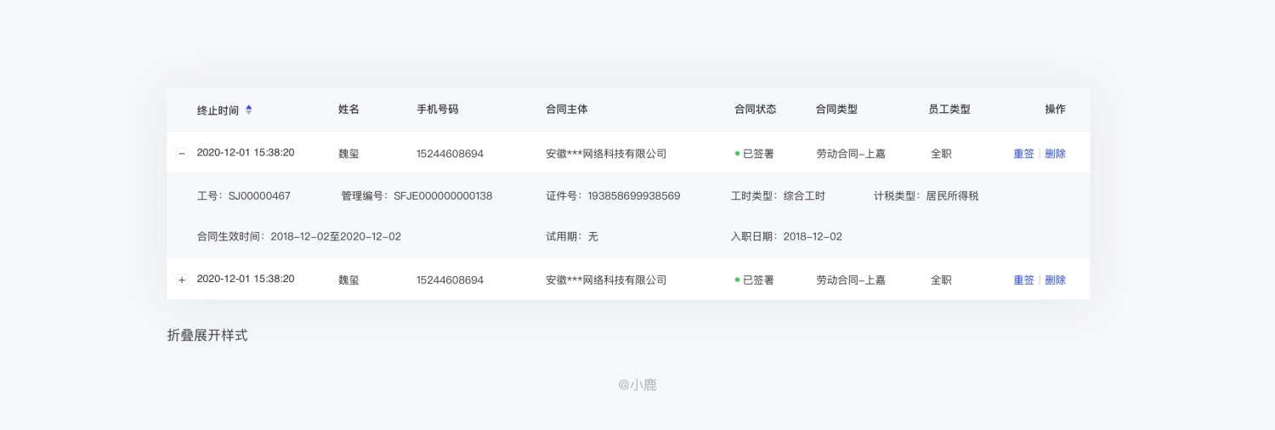Click 试用期 无 detail
The height and width of the screenshot is (430, 1275).
pyautogui.click(x=572, y=236)
